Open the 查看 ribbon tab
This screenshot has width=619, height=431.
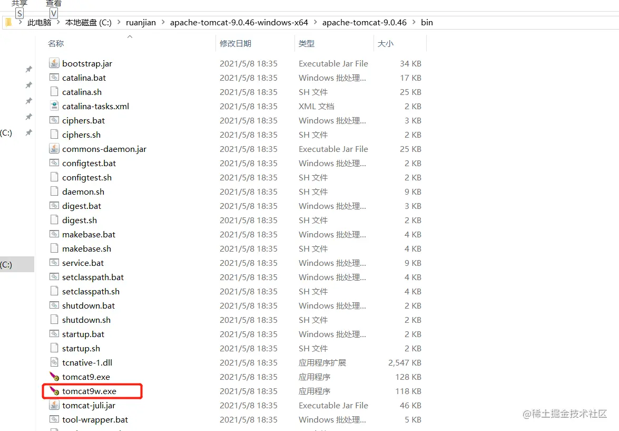(54, 3)
